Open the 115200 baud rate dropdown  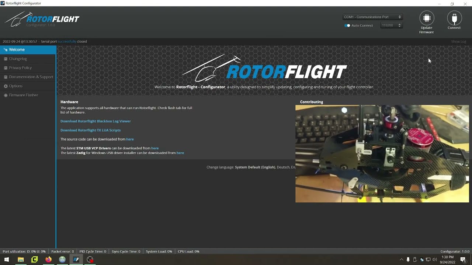[391, 25]
